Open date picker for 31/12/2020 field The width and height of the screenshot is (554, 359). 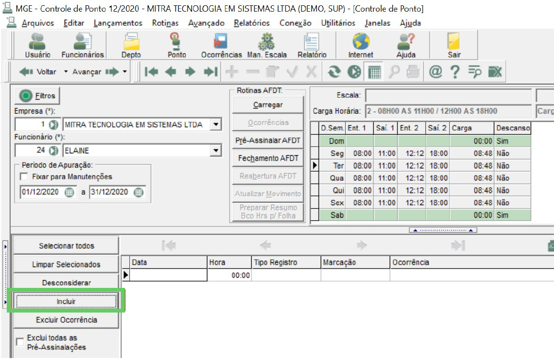coord(138,193)
